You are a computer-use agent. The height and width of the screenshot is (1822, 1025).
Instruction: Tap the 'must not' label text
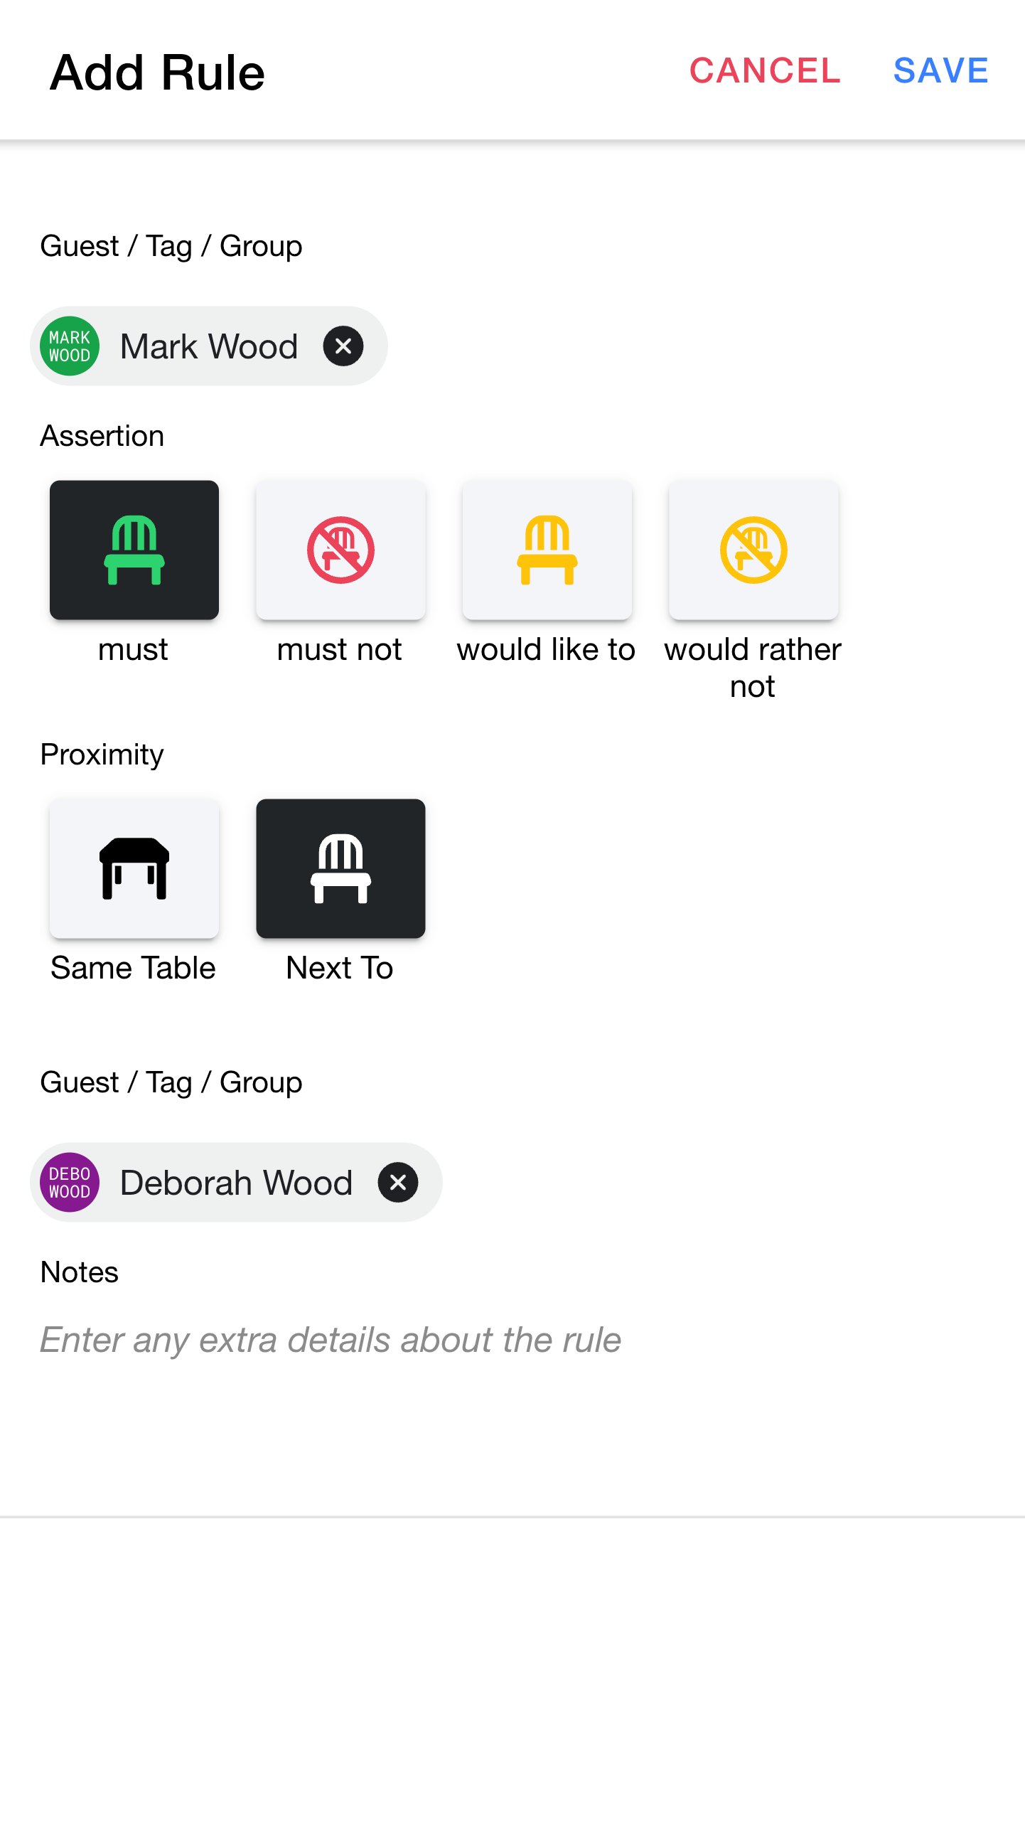coord(339,649)
